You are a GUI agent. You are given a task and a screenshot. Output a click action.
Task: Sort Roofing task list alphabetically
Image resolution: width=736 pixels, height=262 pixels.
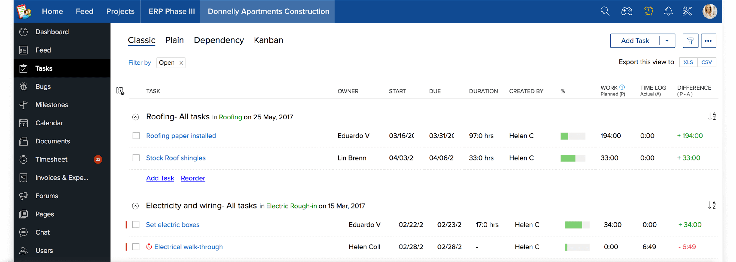click(x=712, y=116)
